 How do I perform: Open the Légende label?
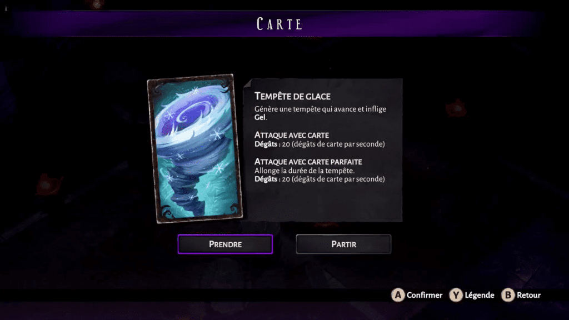(480, 295)
